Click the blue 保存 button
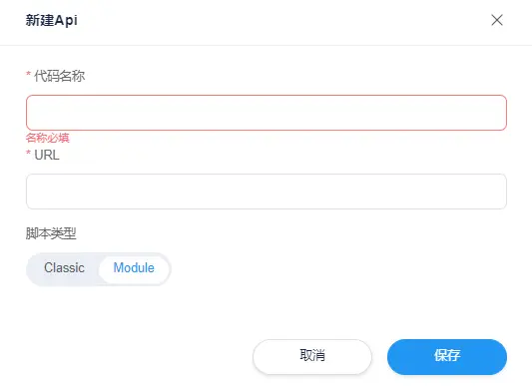This screenshot has height=386, width=532. [x=447, y=356]
